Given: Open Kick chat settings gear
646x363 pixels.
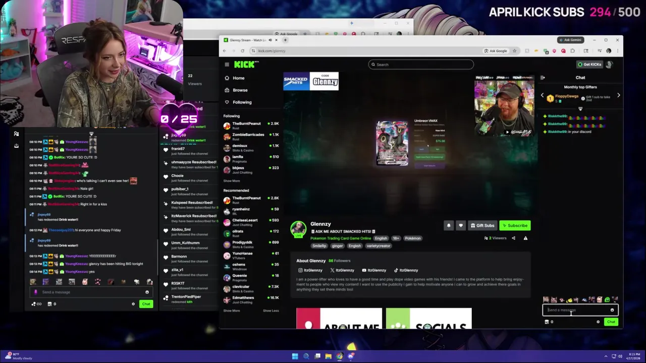Looking at the screenshot, I should 598,322.
